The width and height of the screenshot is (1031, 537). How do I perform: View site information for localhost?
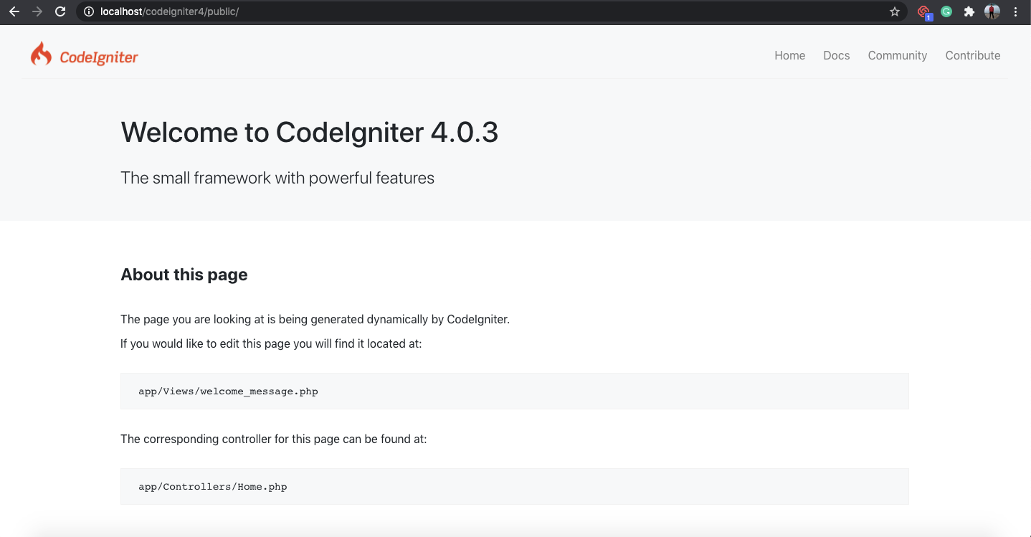click(x=89, y=11)
